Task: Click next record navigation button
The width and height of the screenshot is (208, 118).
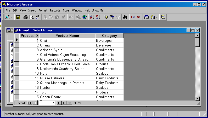Action: point(59,103)
